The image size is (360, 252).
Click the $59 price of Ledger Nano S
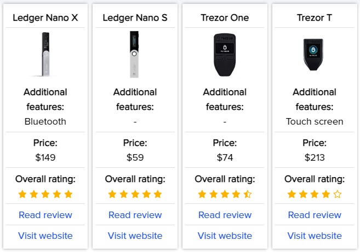click(x=135, y=157)
